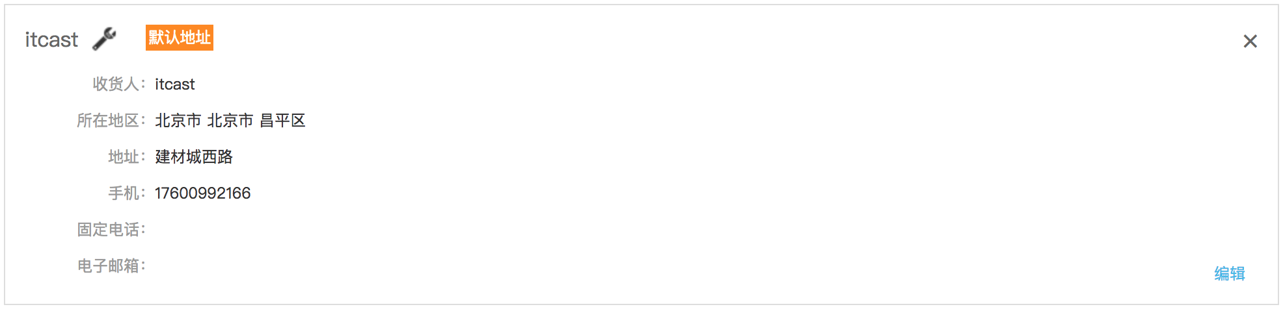Close the address card with X
Viewport: 1283px width, 309px height.
tap(1250, 42)
